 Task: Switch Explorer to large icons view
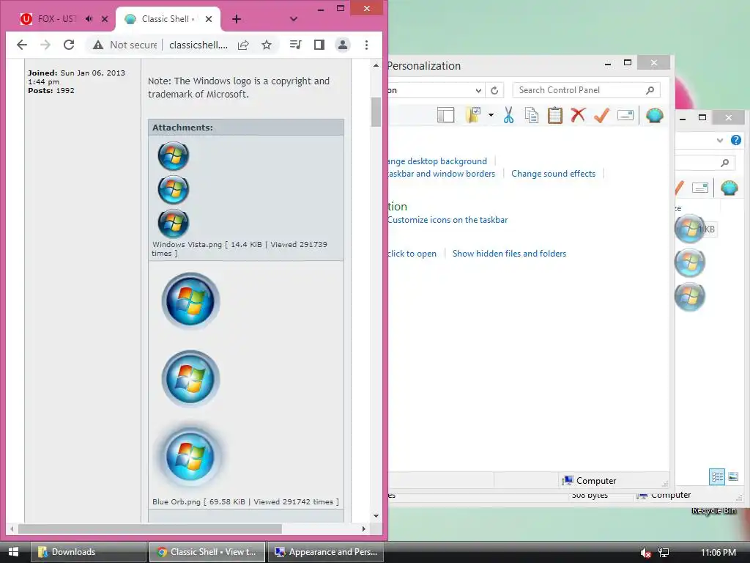(733, 476)
